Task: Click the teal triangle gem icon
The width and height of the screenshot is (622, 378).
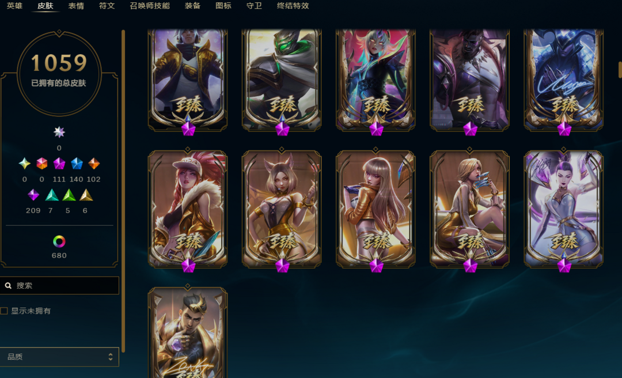Action: coord(52,195)
